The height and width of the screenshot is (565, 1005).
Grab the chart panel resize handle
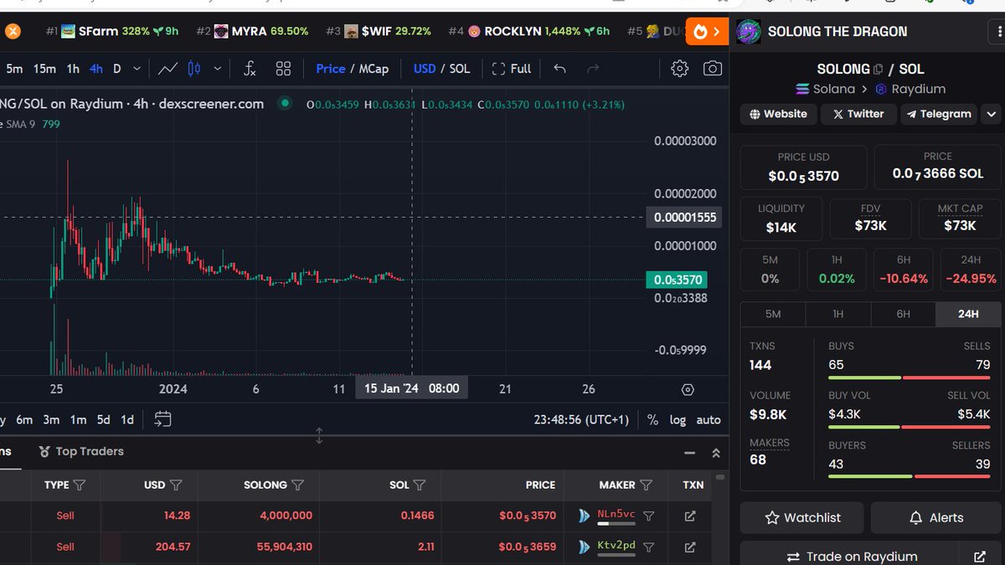(x=319, y=435)
